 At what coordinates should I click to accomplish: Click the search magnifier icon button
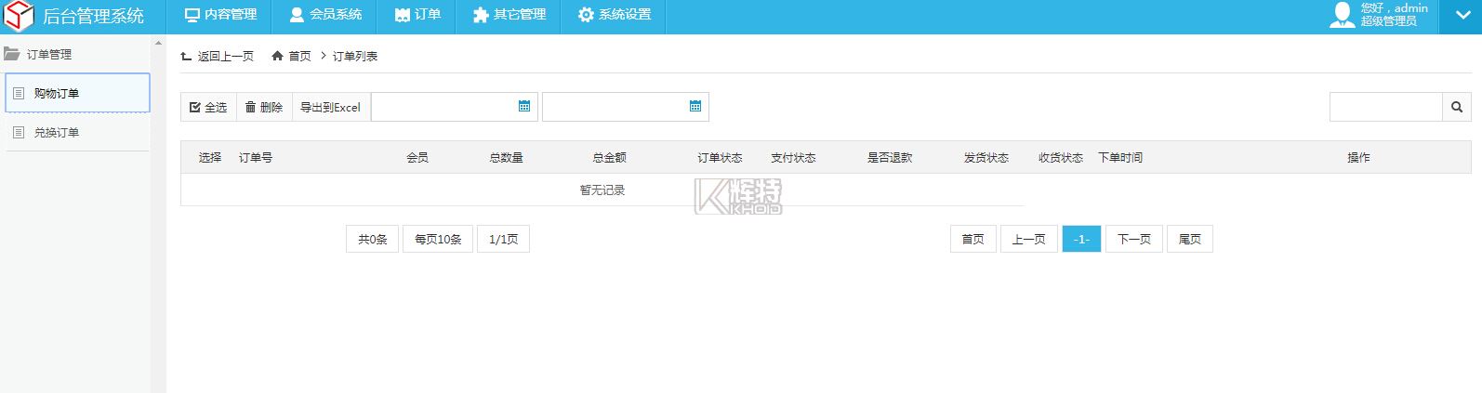coord(1456,108)
